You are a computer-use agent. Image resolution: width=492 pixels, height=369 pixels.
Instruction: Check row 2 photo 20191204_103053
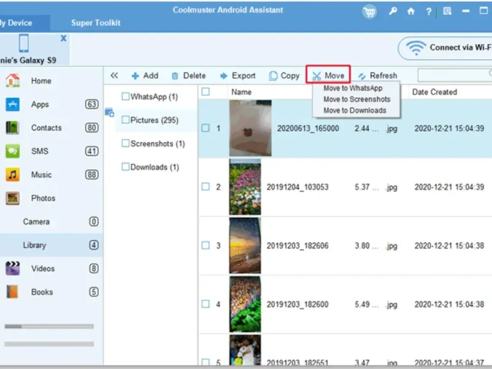(205, 187)
